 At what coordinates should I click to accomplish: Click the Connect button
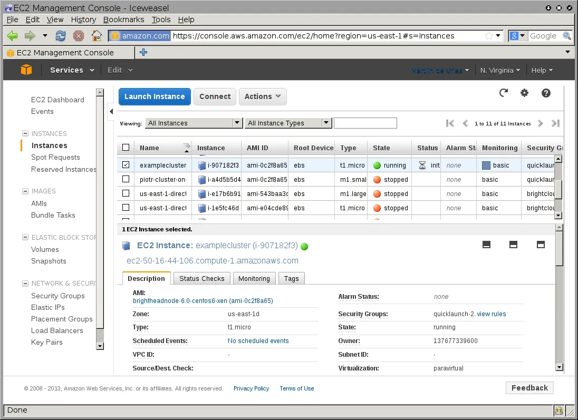click(215, 96)
